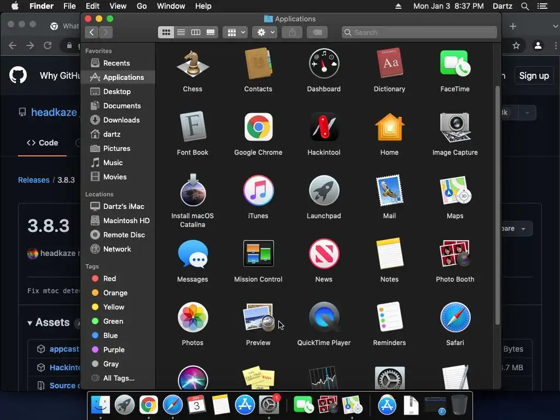
Task: Open Calendar from the Dock
Action: (x=196, y=405)
